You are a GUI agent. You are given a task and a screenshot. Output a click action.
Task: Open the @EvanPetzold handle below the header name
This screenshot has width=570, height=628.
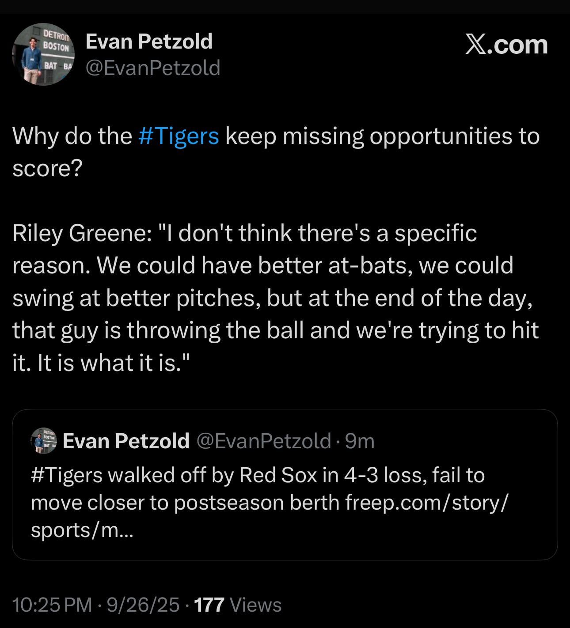pos(152,68)
